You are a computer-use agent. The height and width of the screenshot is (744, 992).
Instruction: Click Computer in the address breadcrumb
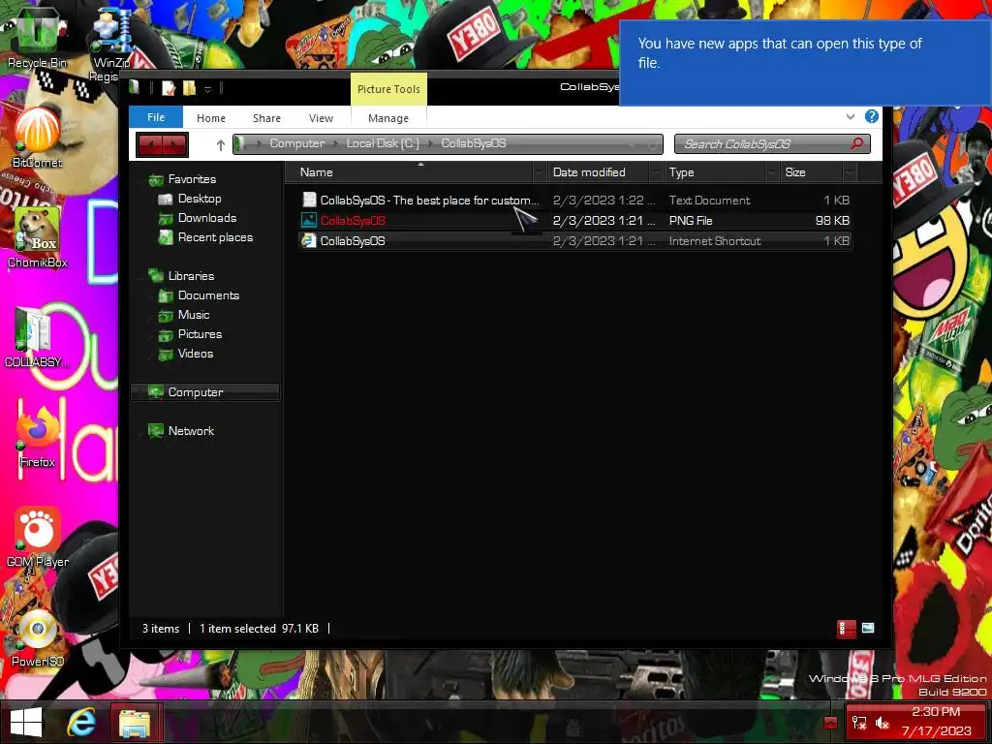[x=296, y=143]
